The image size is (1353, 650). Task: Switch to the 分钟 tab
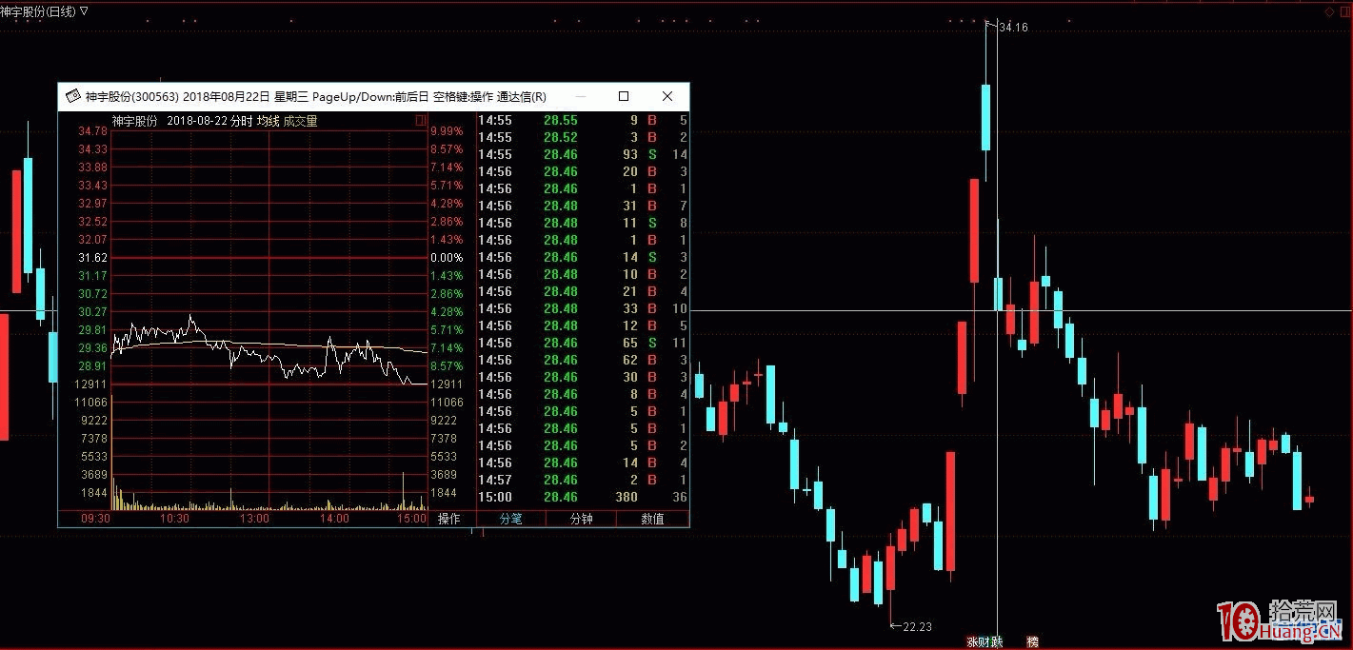coord(582,519)
